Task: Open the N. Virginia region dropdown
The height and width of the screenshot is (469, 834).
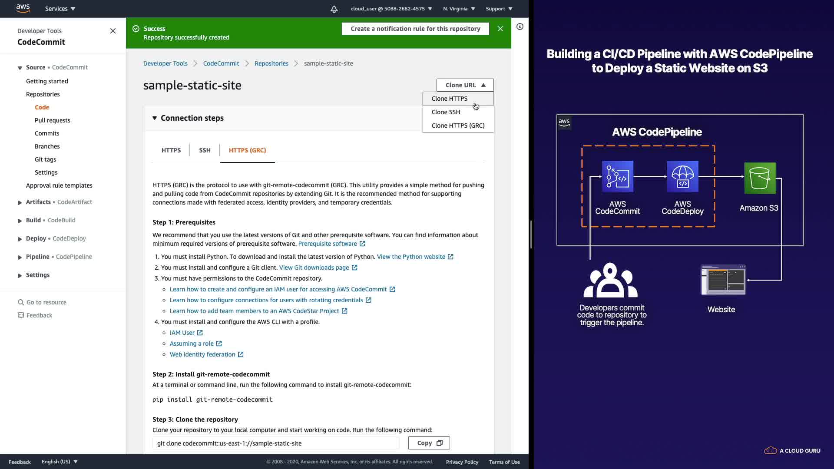Action: pyautogui.click(x=459, y=9)
